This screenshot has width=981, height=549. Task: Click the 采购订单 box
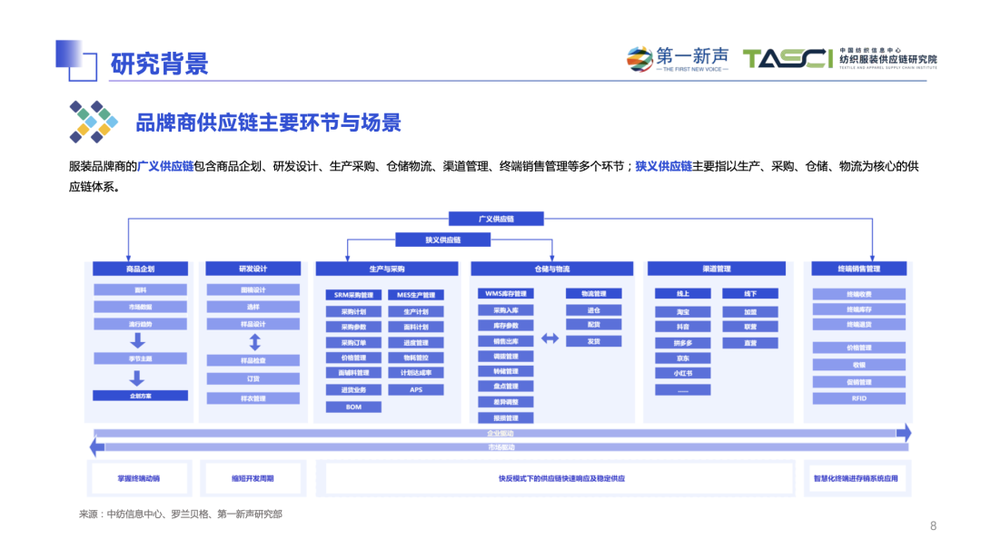[x=353, y=343]
